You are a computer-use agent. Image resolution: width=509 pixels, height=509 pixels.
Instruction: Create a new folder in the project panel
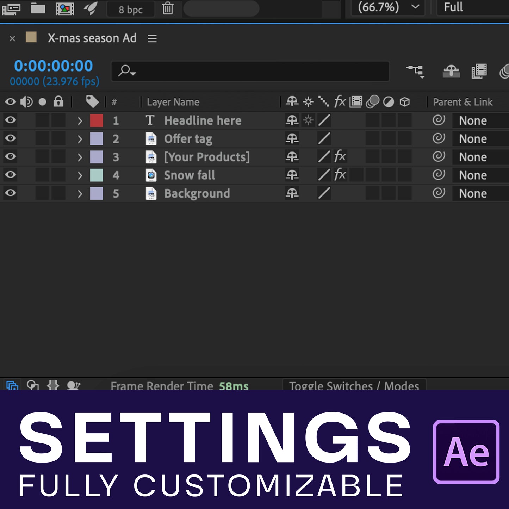[38, 8]
